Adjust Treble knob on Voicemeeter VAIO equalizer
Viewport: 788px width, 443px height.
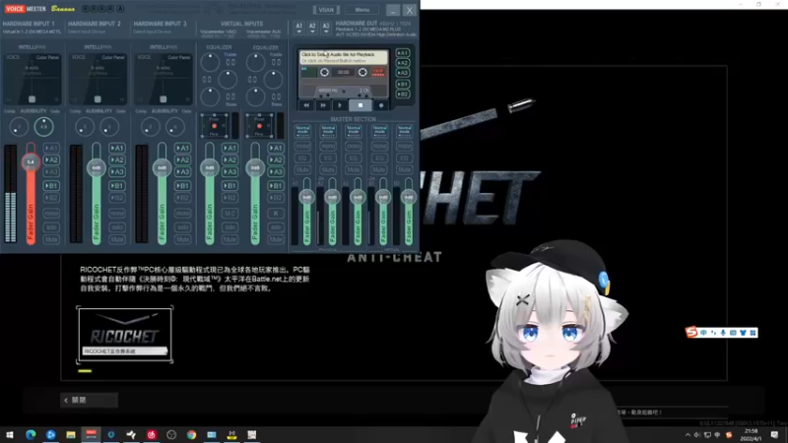click(210, 62)
